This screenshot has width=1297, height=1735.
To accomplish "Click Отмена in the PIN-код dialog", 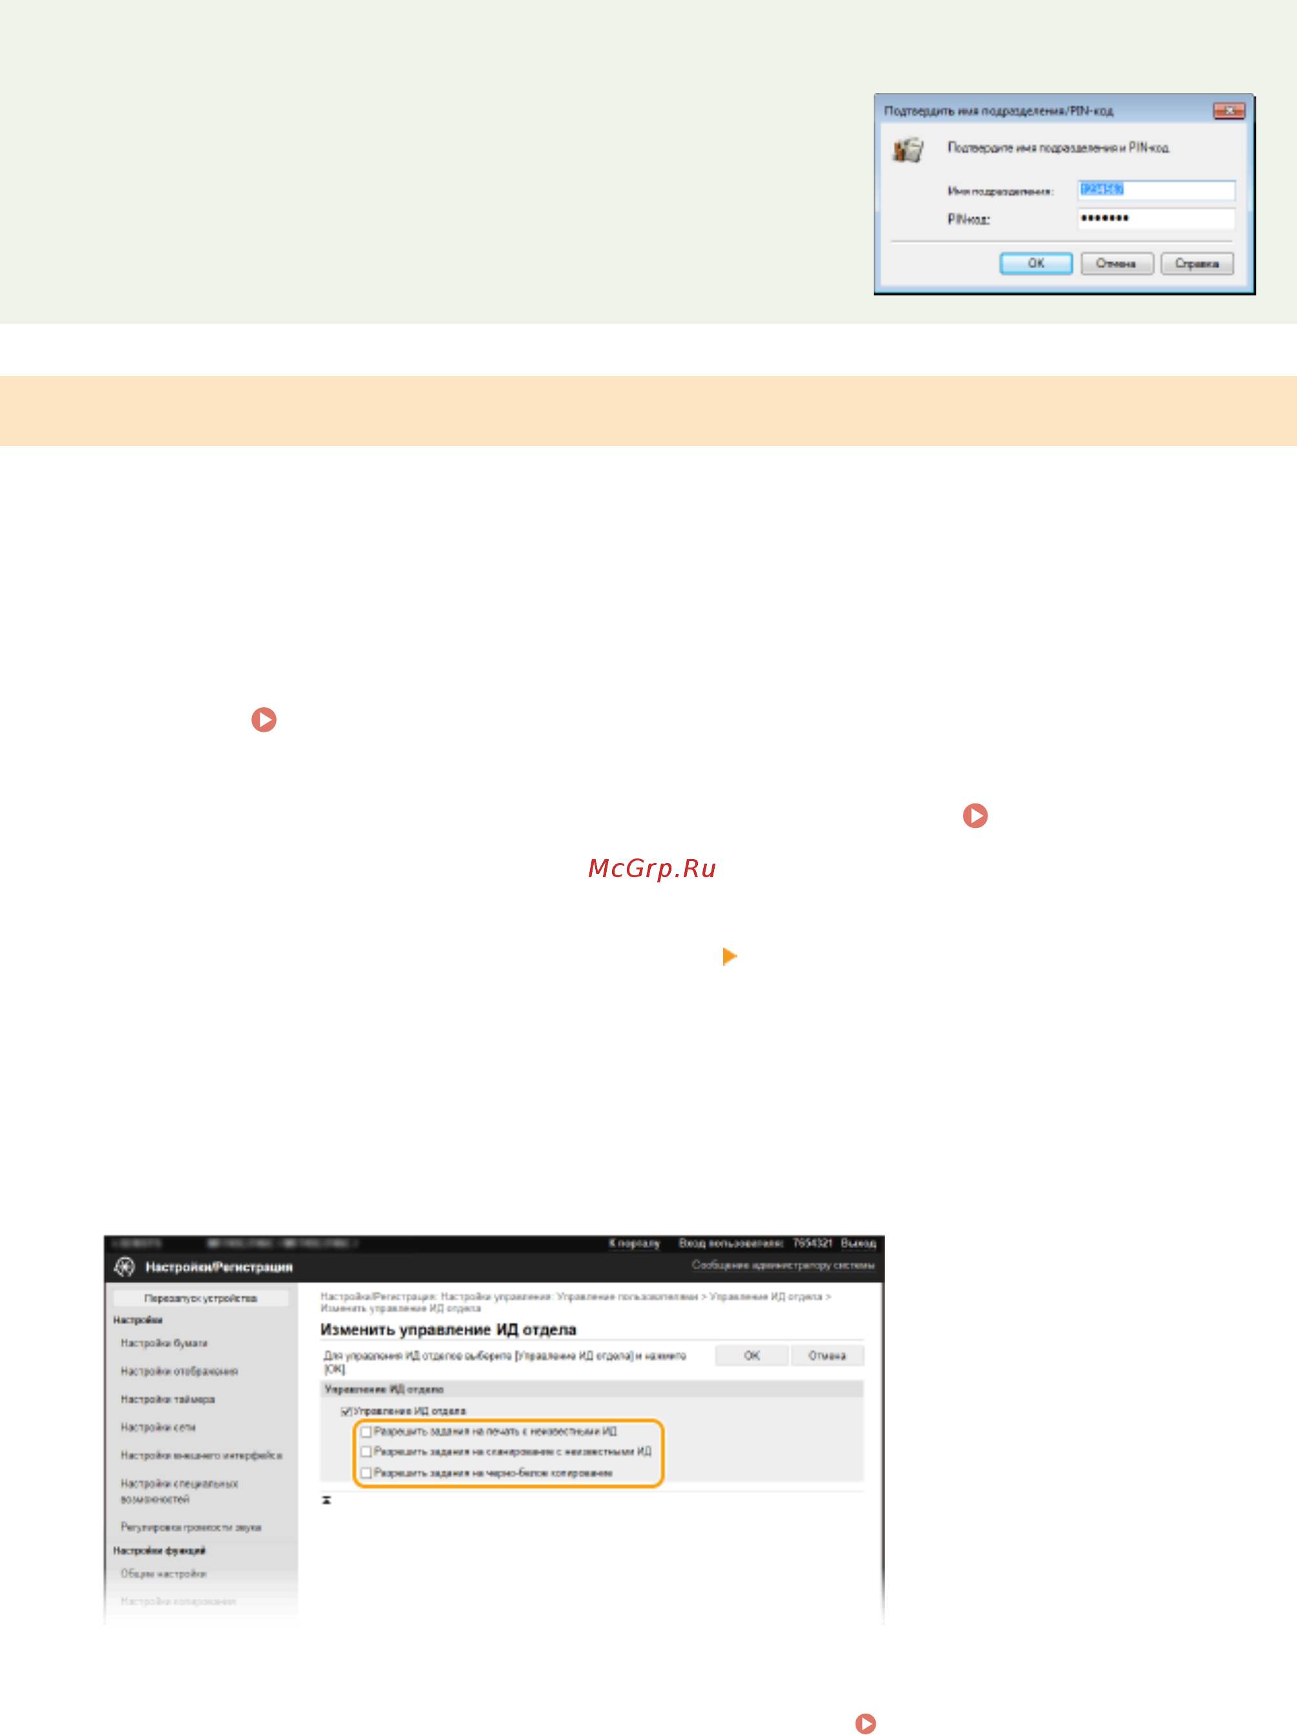I will (1117, 264).
